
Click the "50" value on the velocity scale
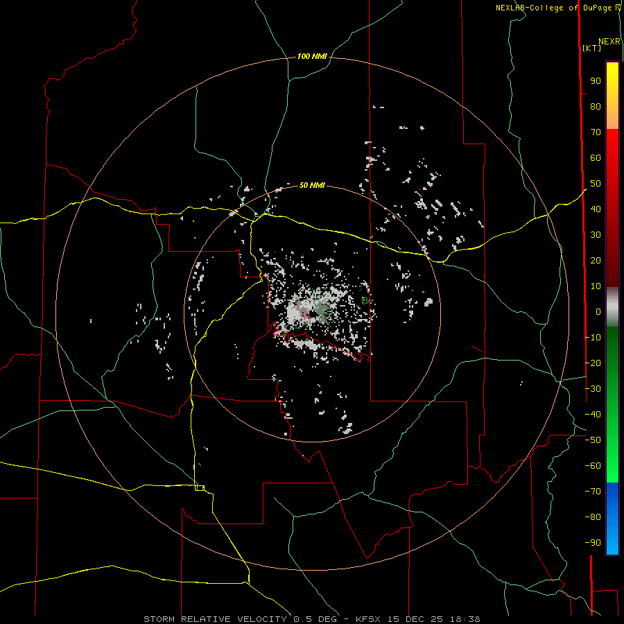click(x=596, y=184)
